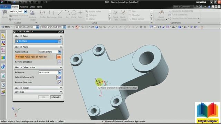Expand the Settings section
The image size is (221, 124).
tap(61, 92)
